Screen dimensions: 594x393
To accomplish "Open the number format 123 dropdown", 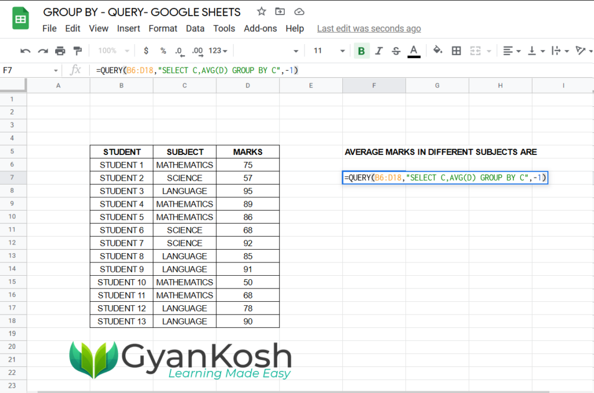I will pos(215,51).
